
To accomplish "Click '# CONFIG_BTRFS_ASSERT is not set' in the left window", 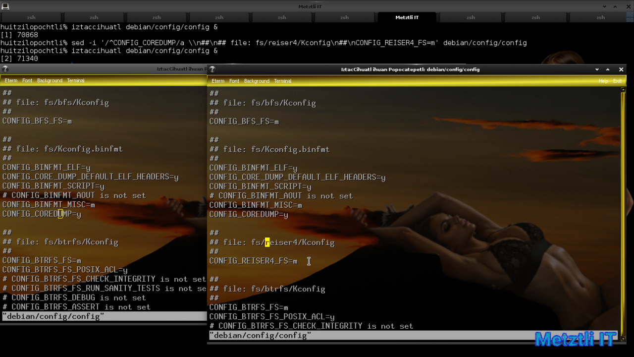I will [76, 307].
